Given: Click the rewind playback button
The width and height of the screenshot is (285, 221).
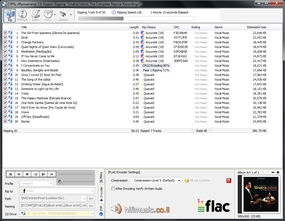Looking at the screenshot, I should 19,174.
